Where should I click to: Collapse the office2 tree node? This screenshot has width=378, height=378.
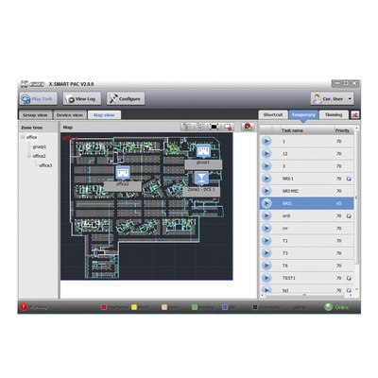tap(29, 156)
